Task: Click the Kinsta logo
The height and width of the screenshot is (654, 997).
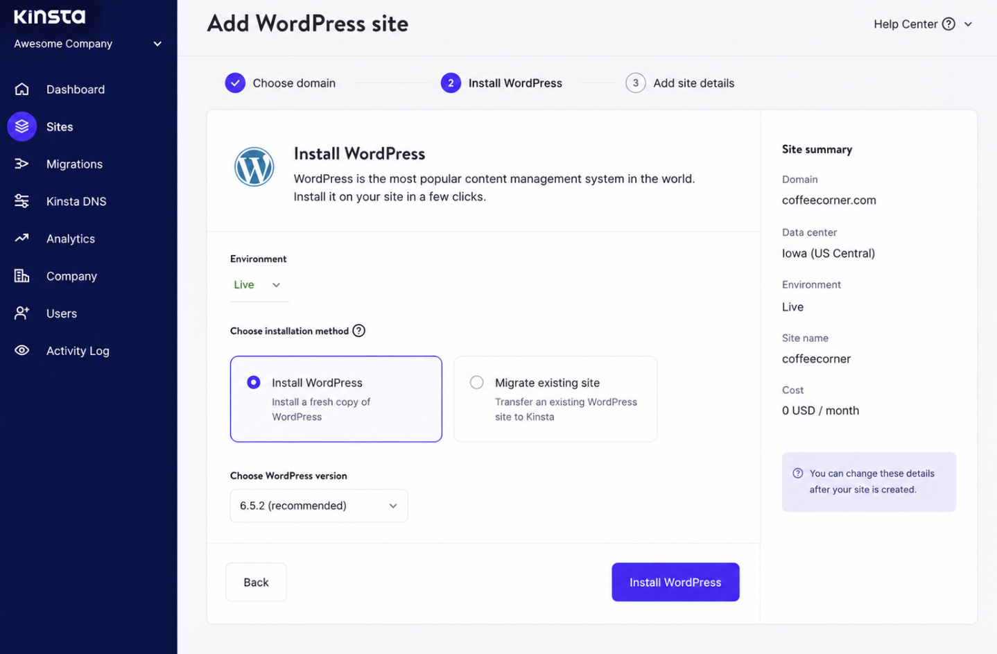Action: click(x=49, y=17)
